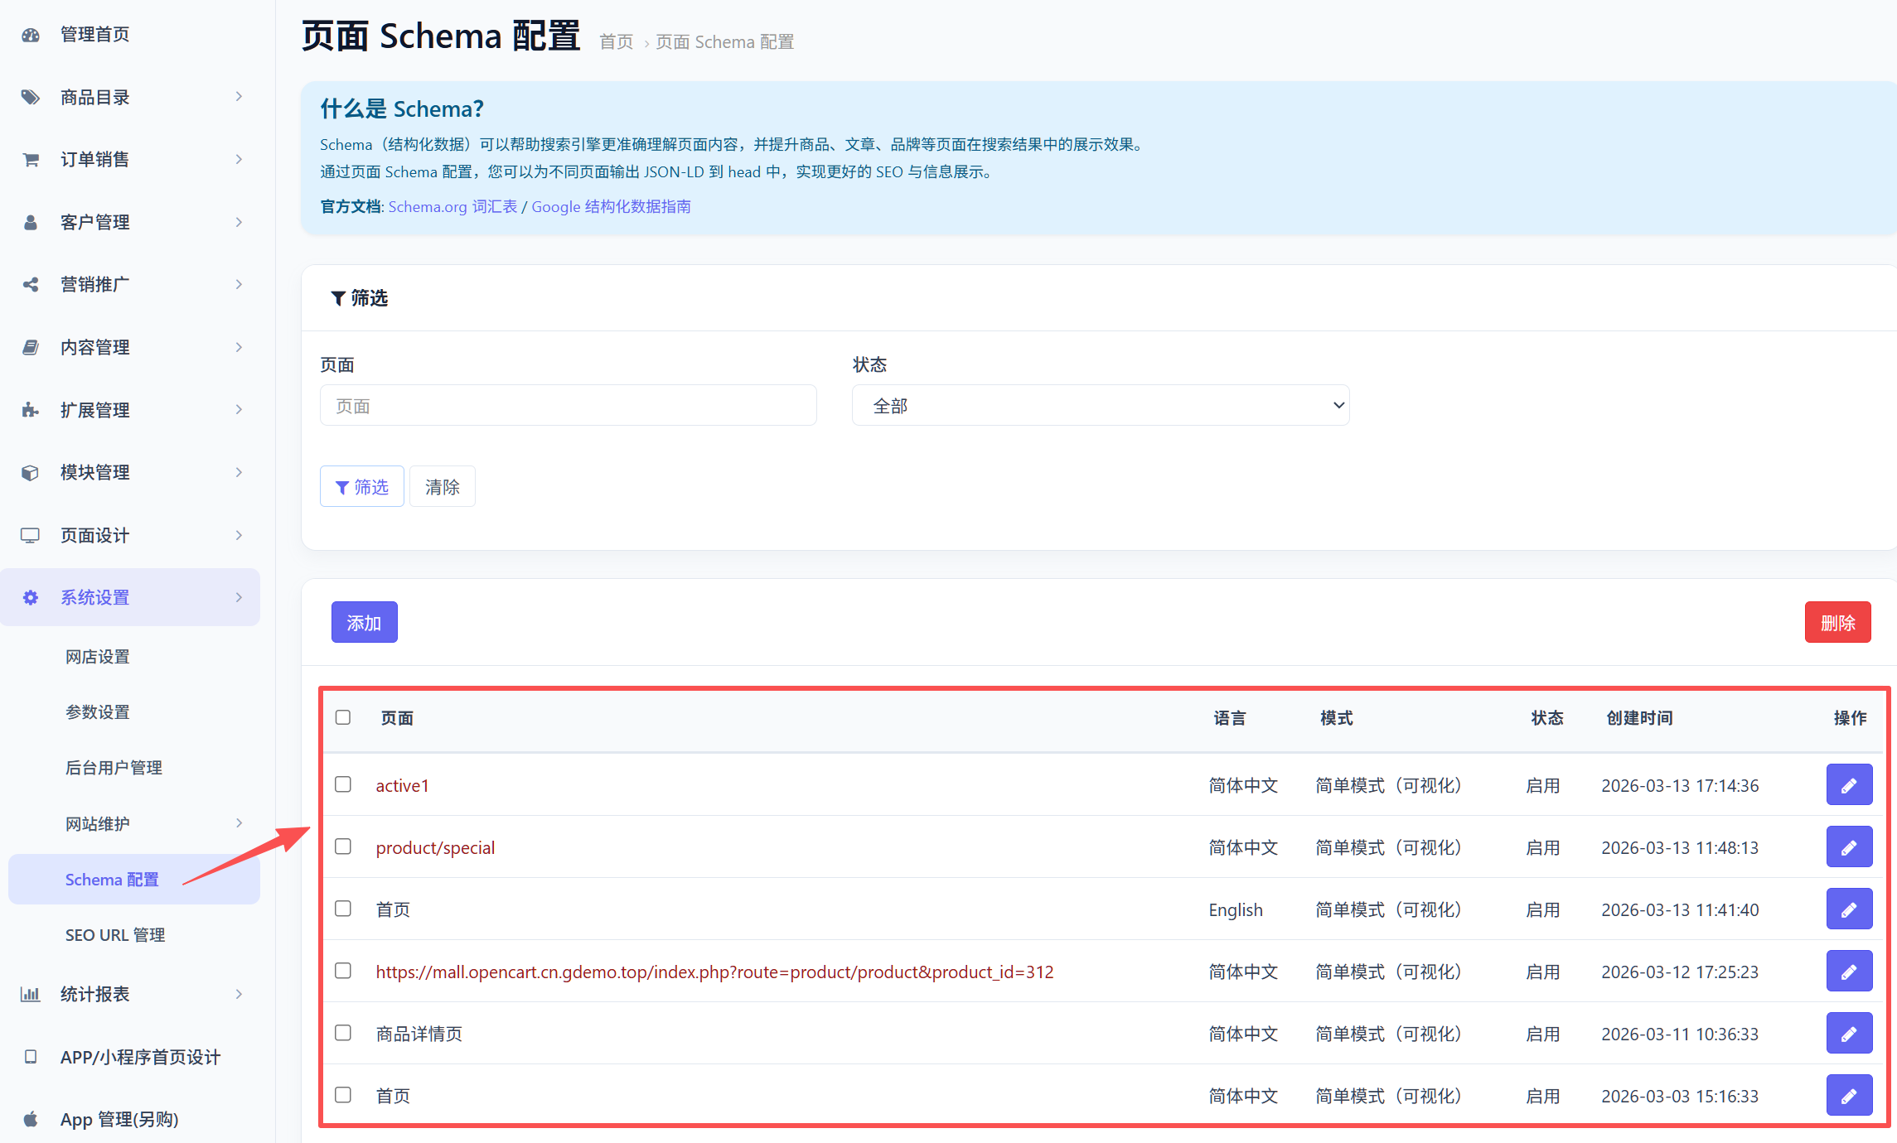The height and width of the screenshot is (1143, 1897).
Task: Click the bar chart icon beside 统计报表
Action: (31, 994)
